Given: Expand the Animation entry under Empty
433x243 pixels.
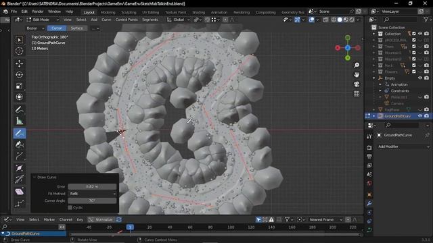Looking at the screenshot, I should (x=380, y=84).
